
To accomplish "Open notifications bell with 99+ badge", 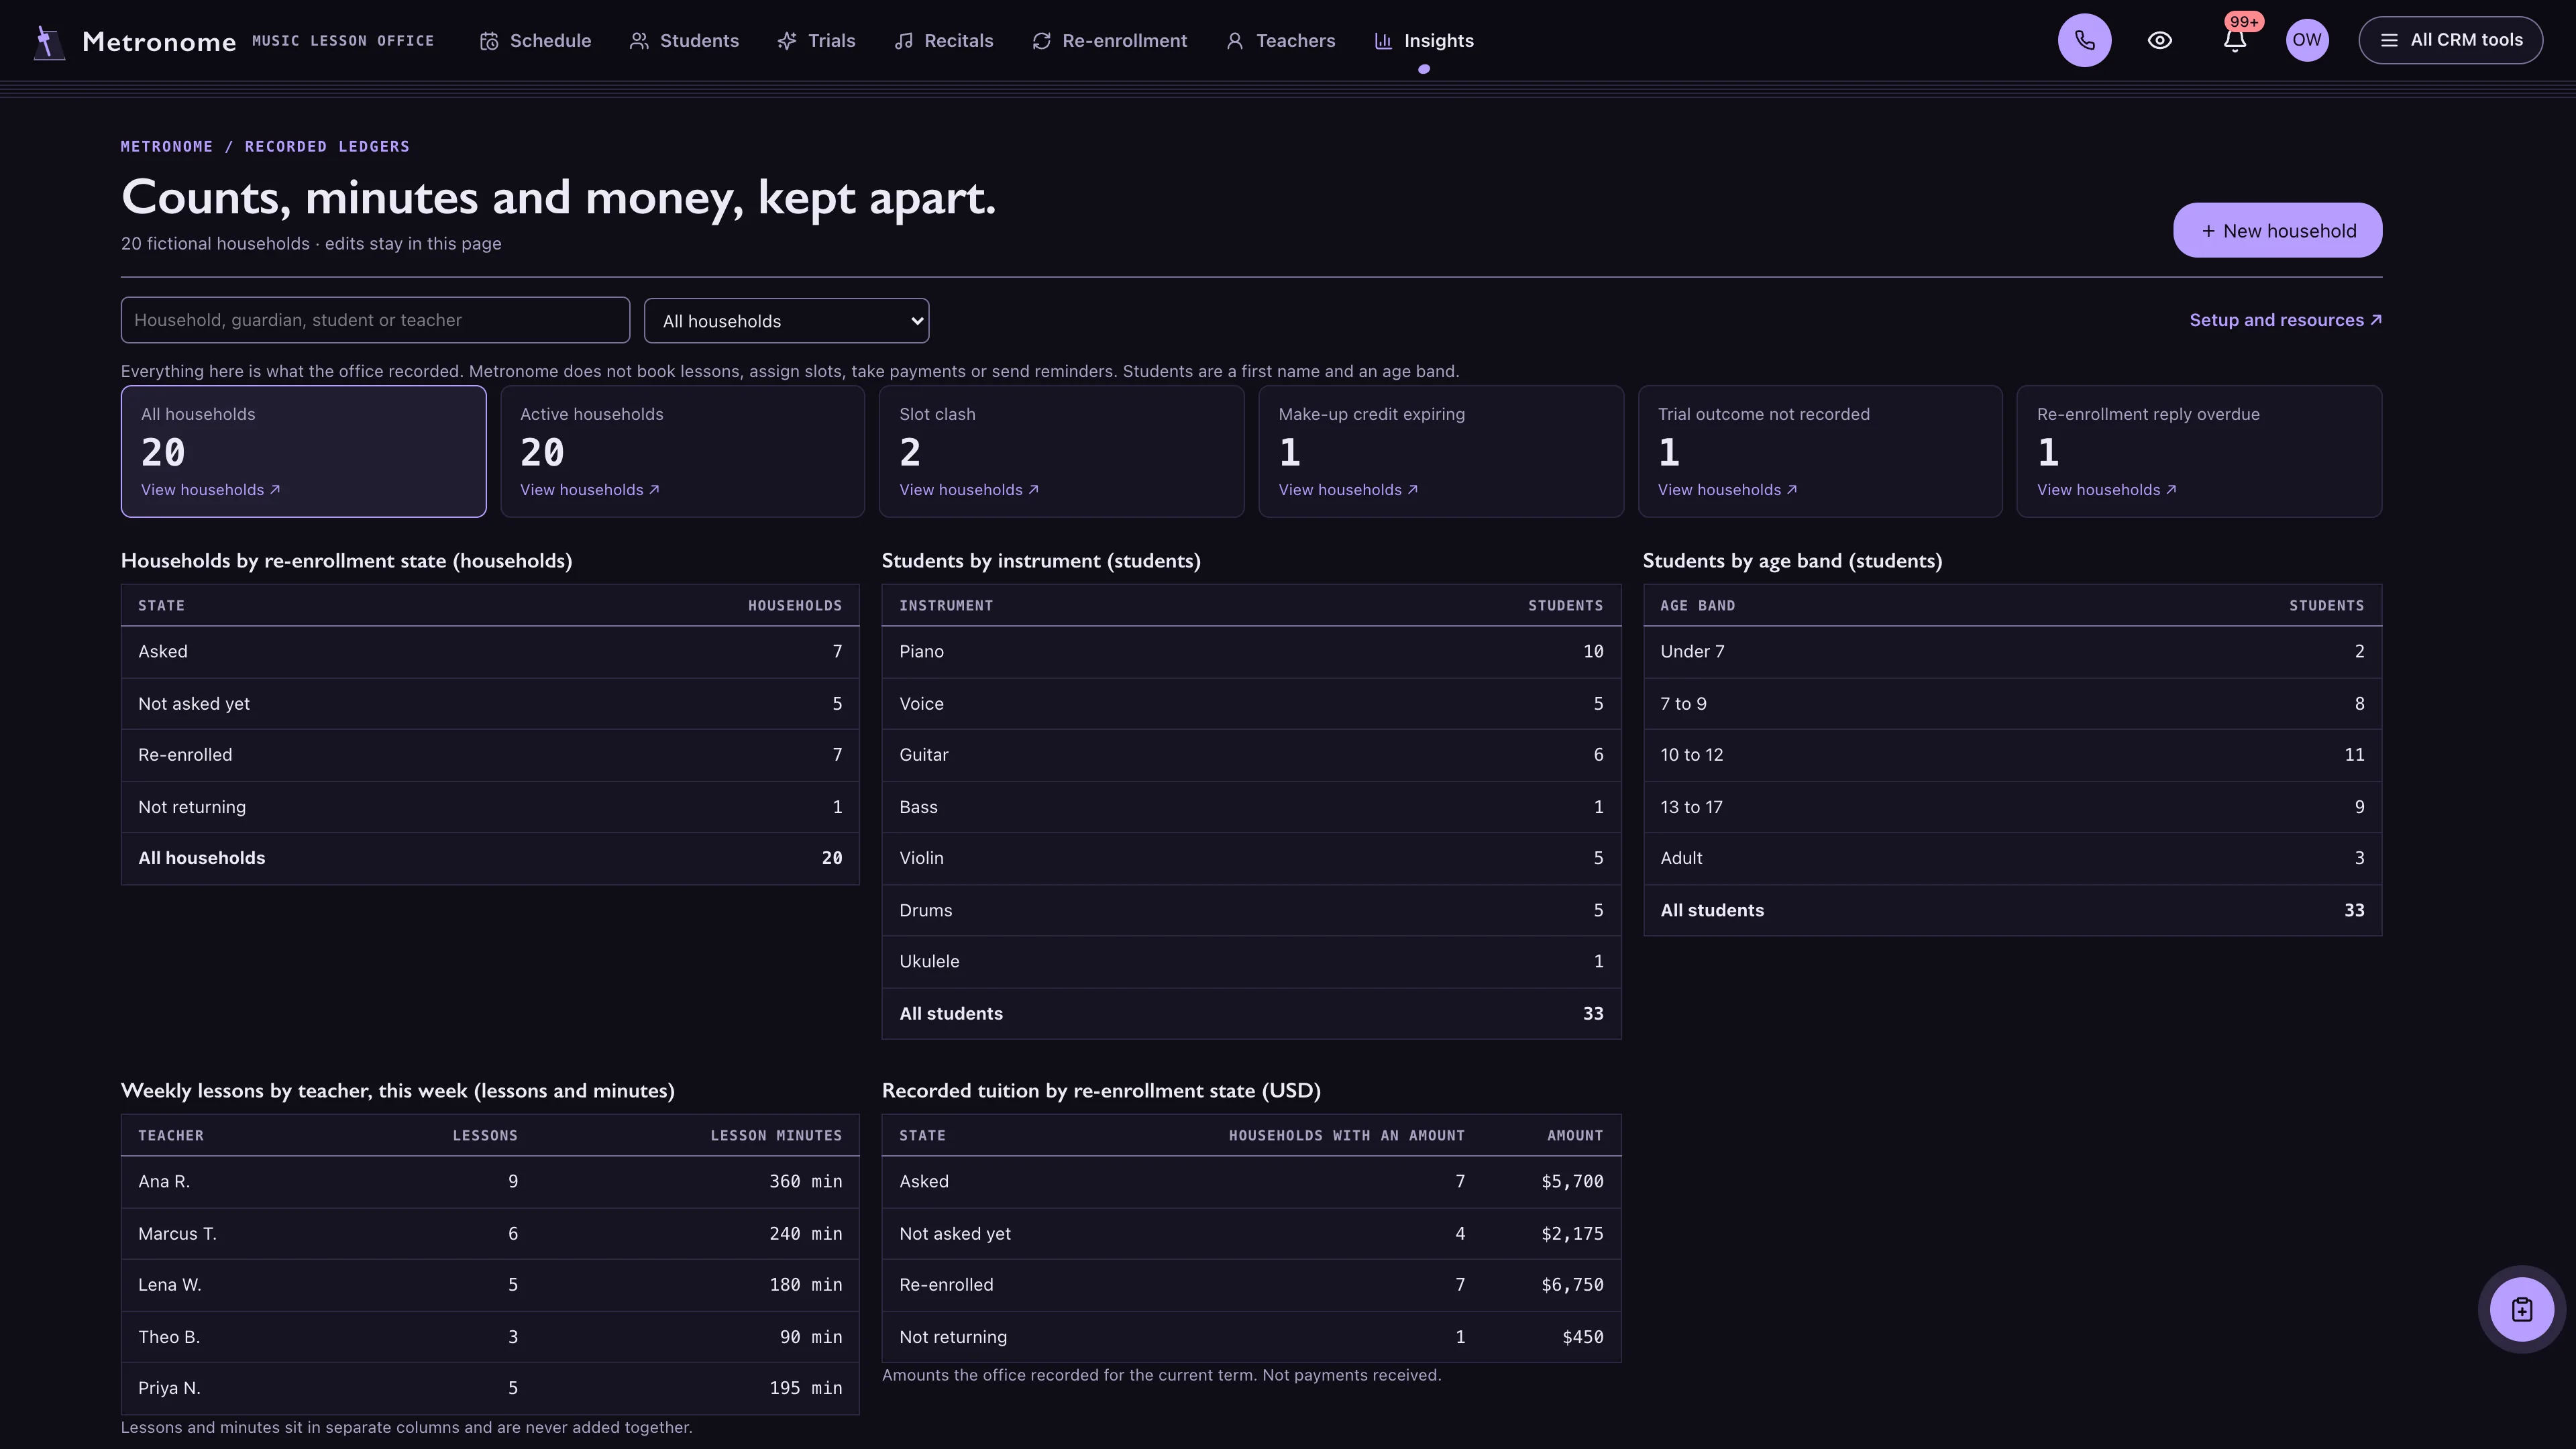I will 2235,40.
